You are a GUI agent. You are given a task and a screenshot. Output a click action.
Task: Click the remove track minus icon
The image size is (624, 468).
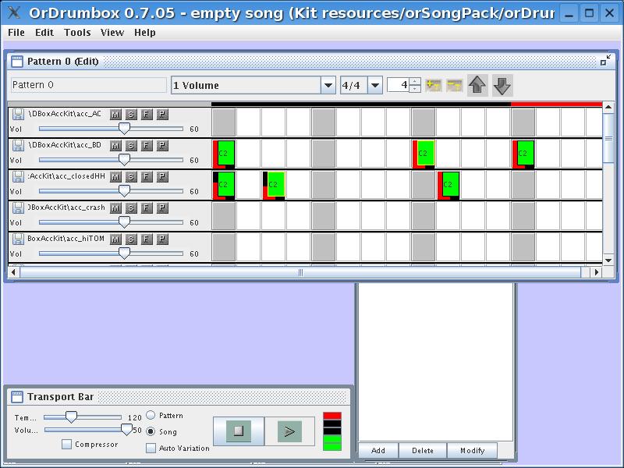coord(454,85)
